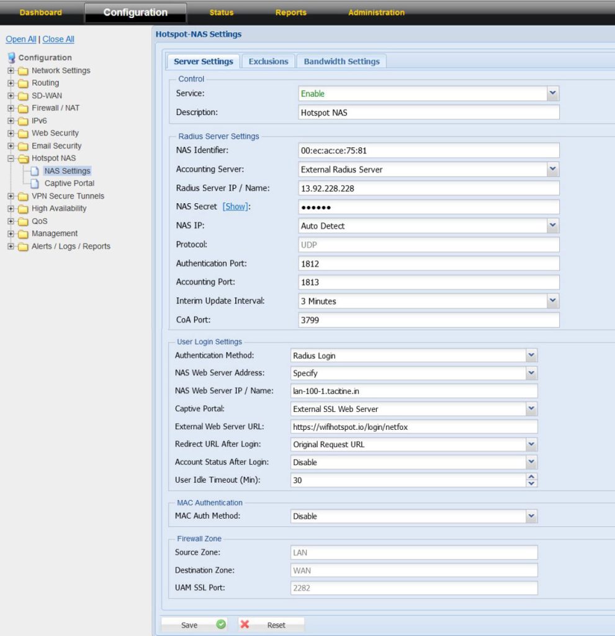Expand the VPN Secure Tunnels node
This screenshot has width=615, height=636.
11,196
